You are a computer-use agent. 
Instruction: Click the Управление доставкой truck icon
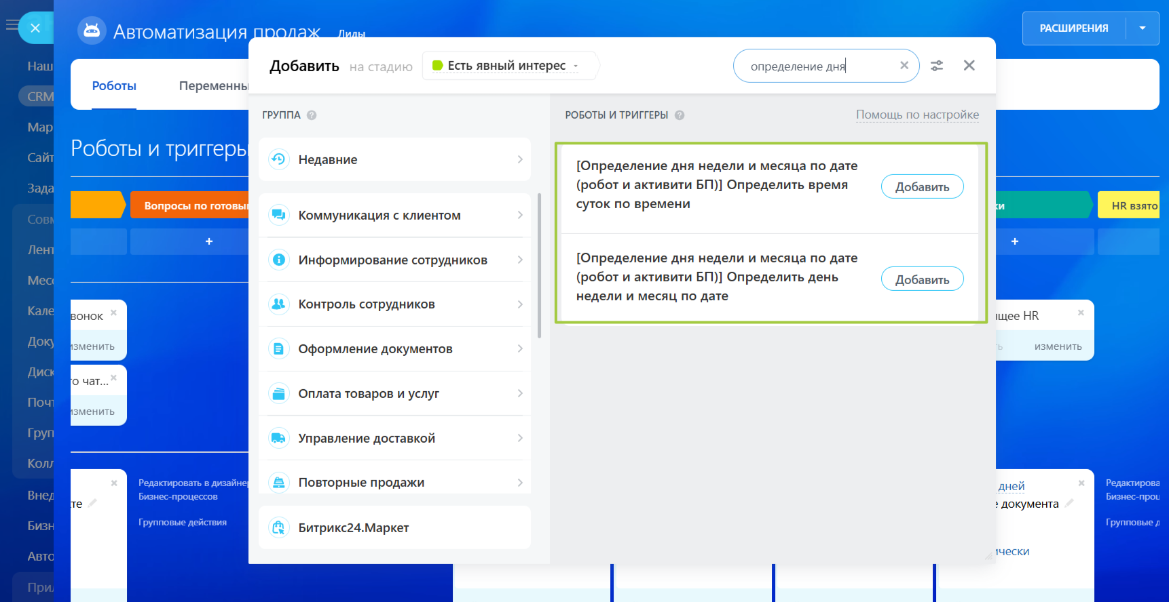(278, 438)
